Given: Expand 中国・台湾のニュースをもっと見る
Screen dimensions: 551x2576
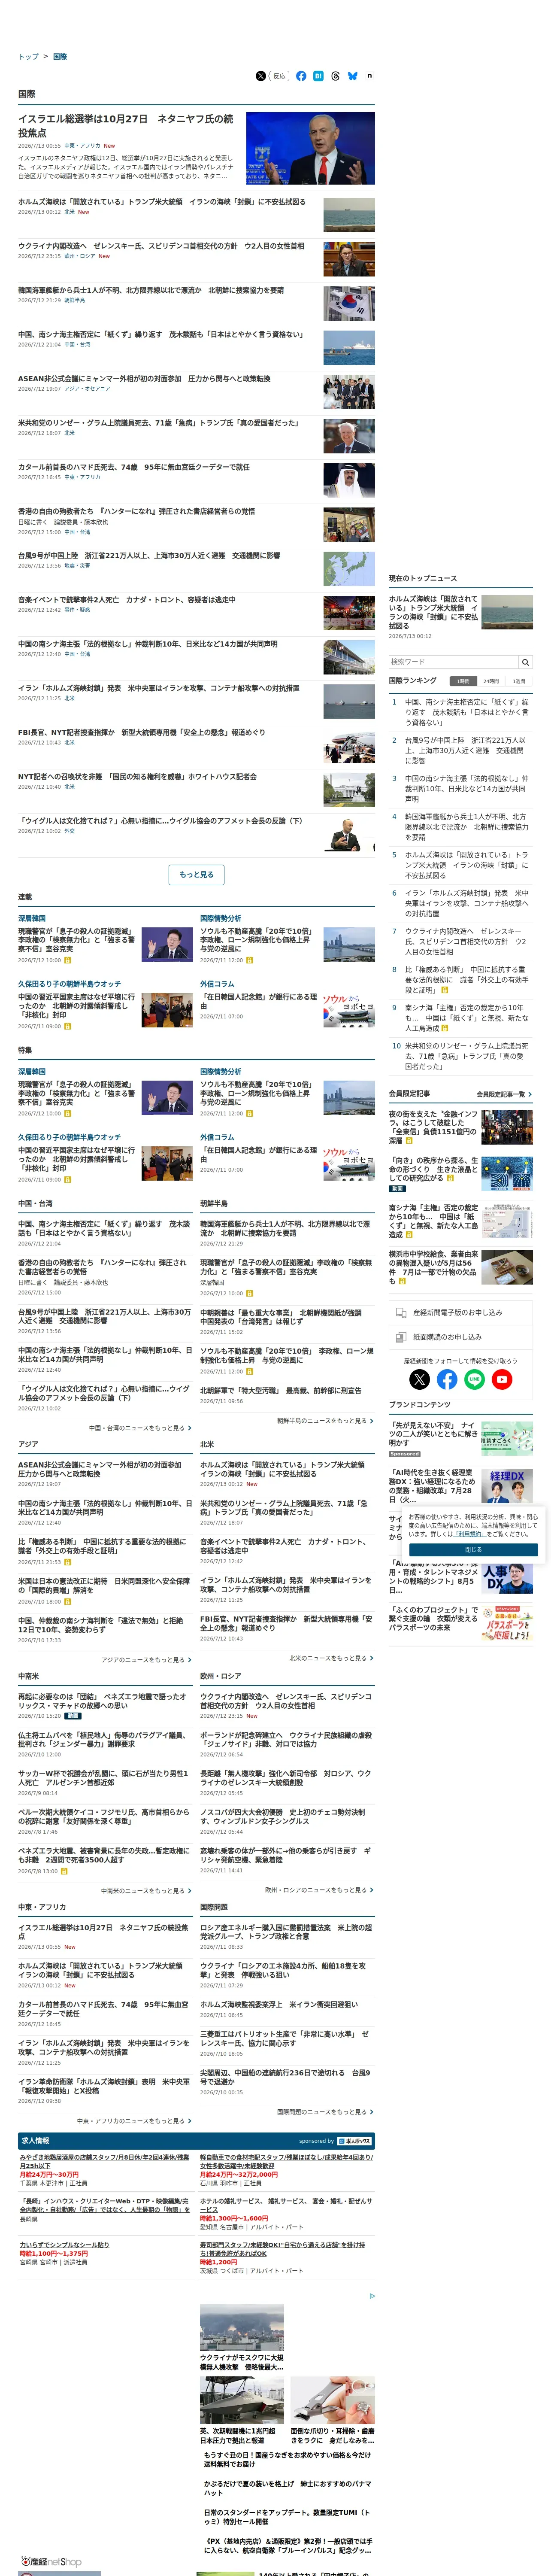Looking at the screenshot, I should pos(140,1427).
